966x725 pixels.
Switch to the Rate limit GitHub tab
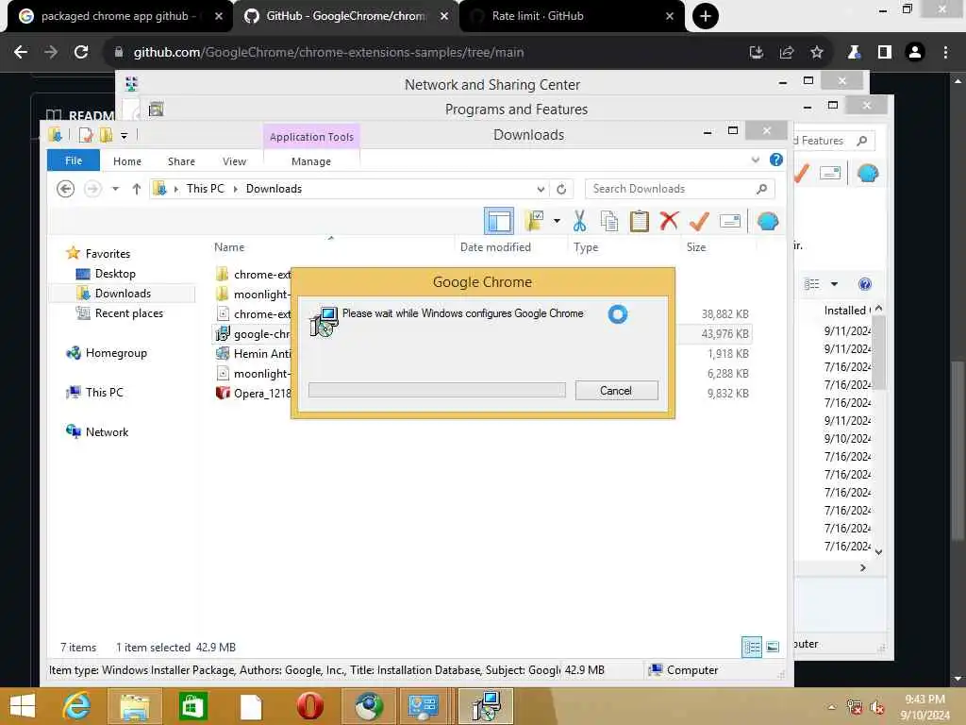pyautogui.click(x=572, y=16)
